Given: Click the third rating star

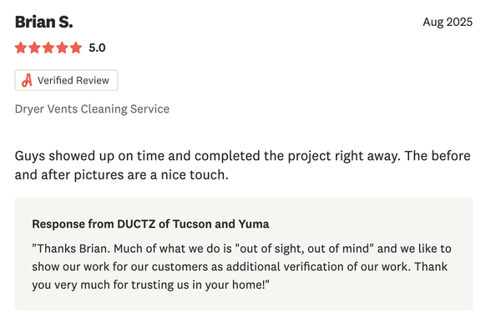Looking at the screenshot, I should pos(48,48).
